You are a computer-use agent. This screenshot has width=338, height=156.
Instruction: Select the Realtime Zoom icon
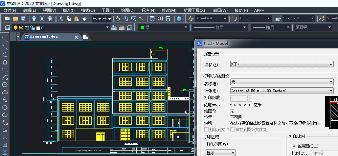(x=126, y=19)
